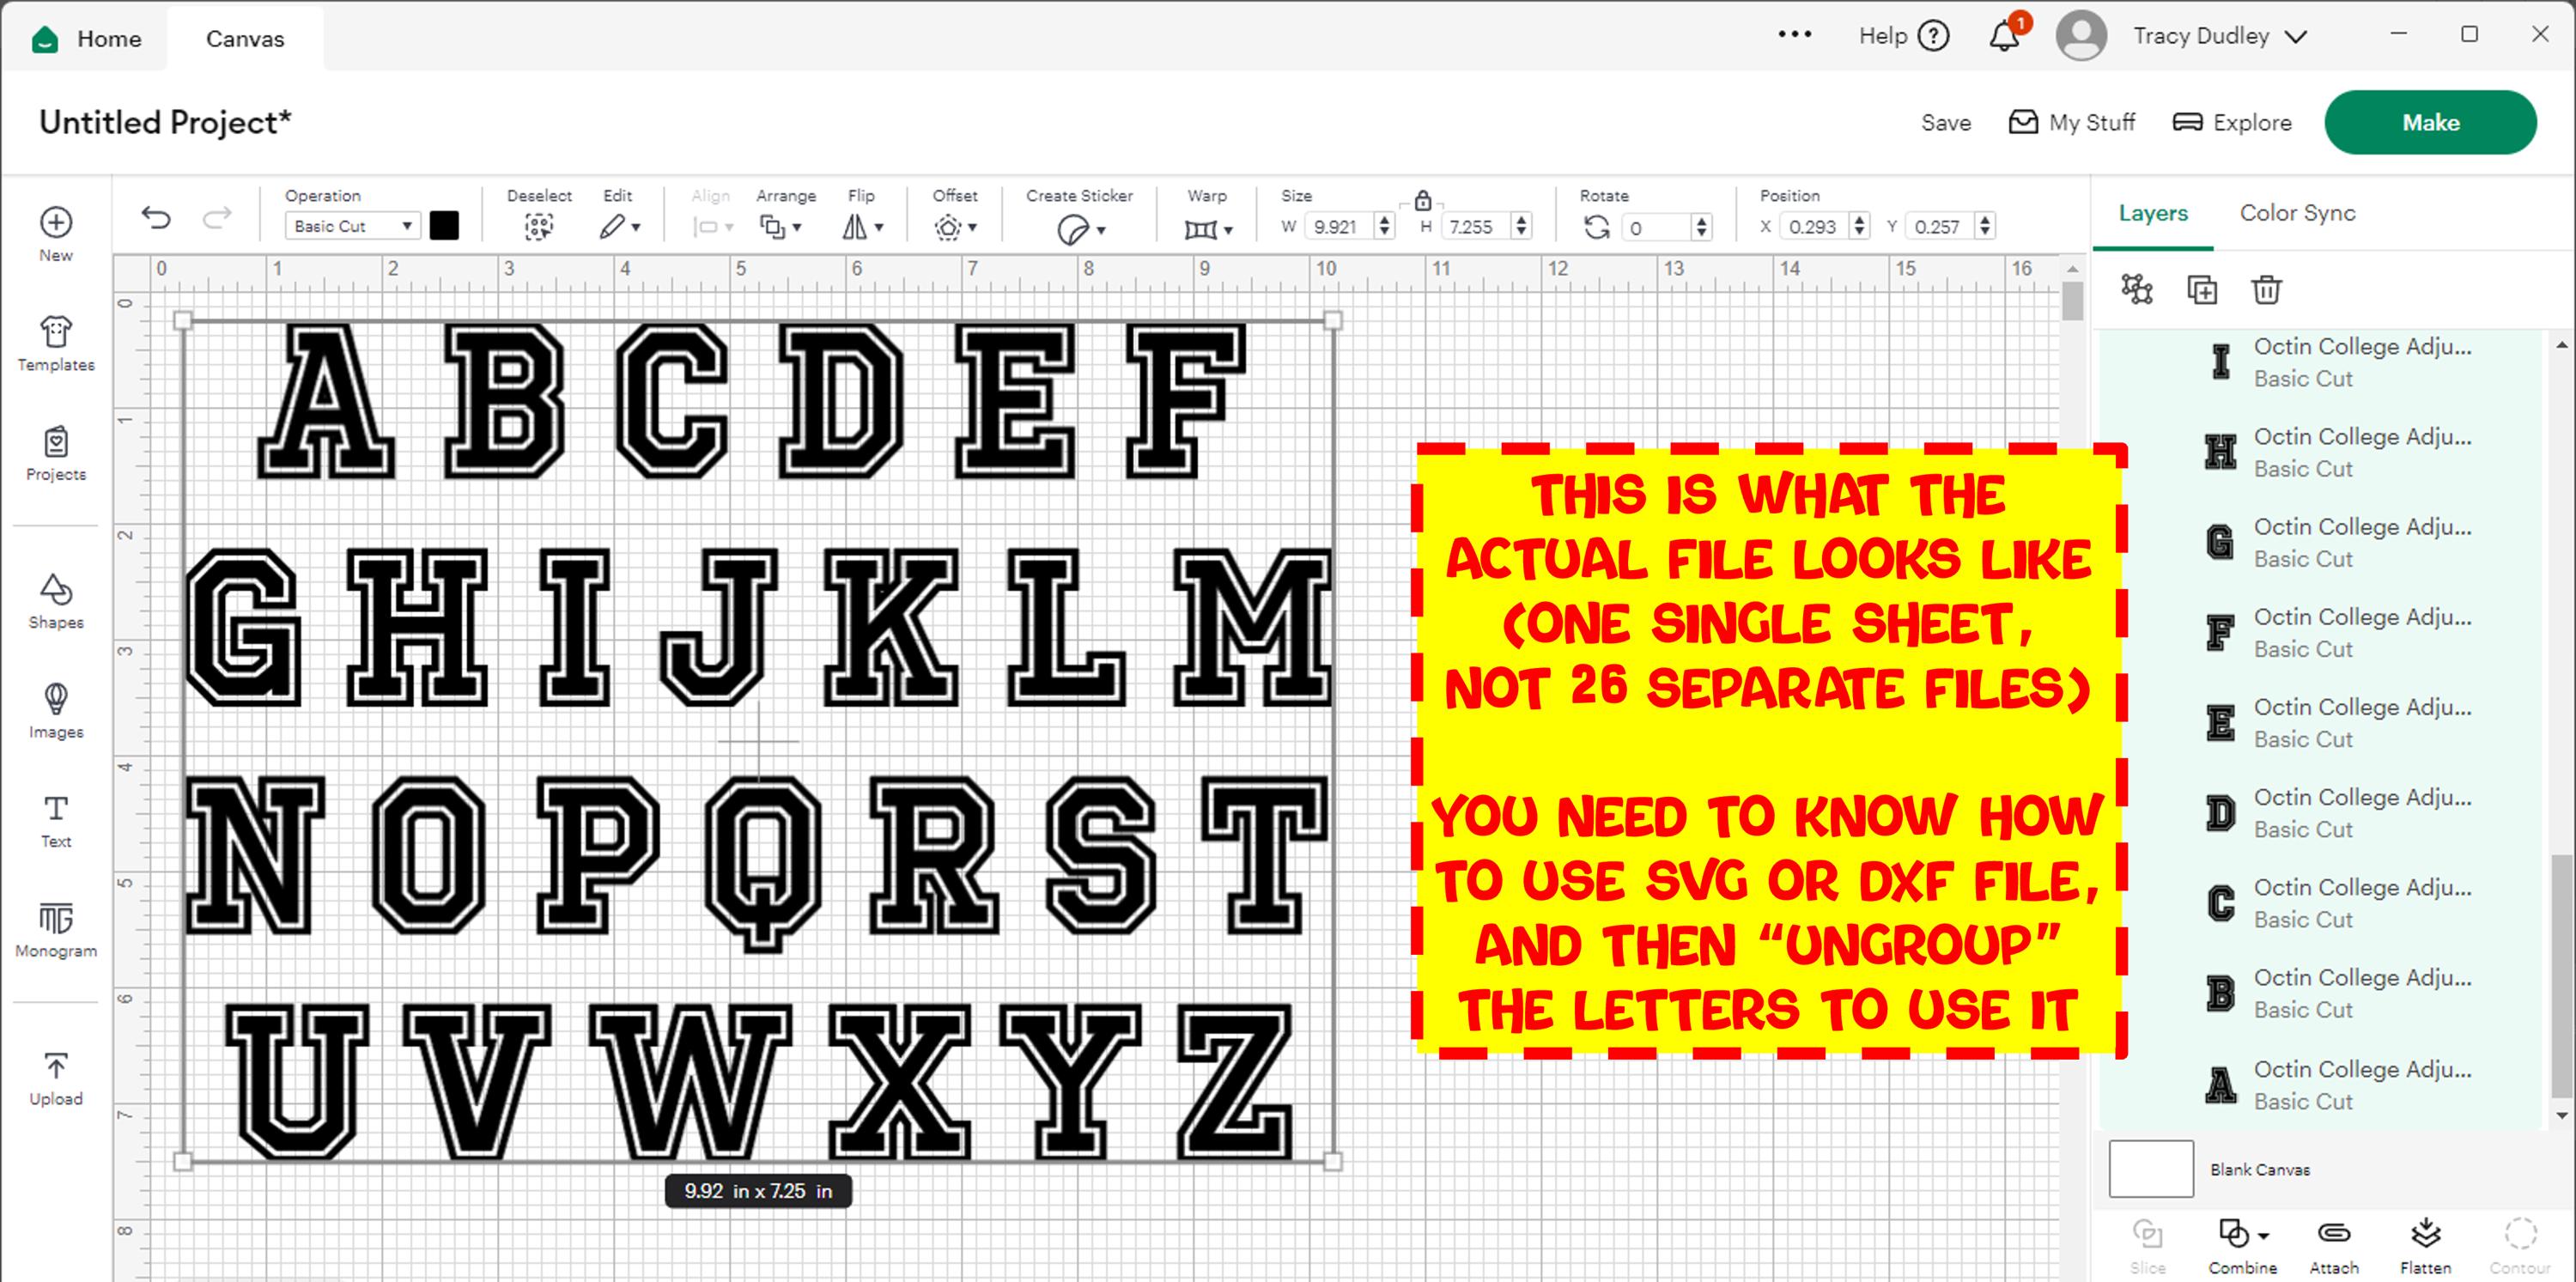Click the Help question mark

(1934, 36)
